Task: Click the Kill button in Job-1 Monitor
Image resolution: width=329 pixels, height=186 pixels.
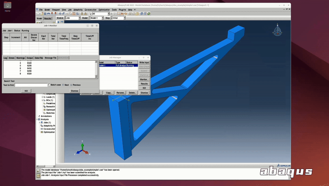Action: pos(26,91)
